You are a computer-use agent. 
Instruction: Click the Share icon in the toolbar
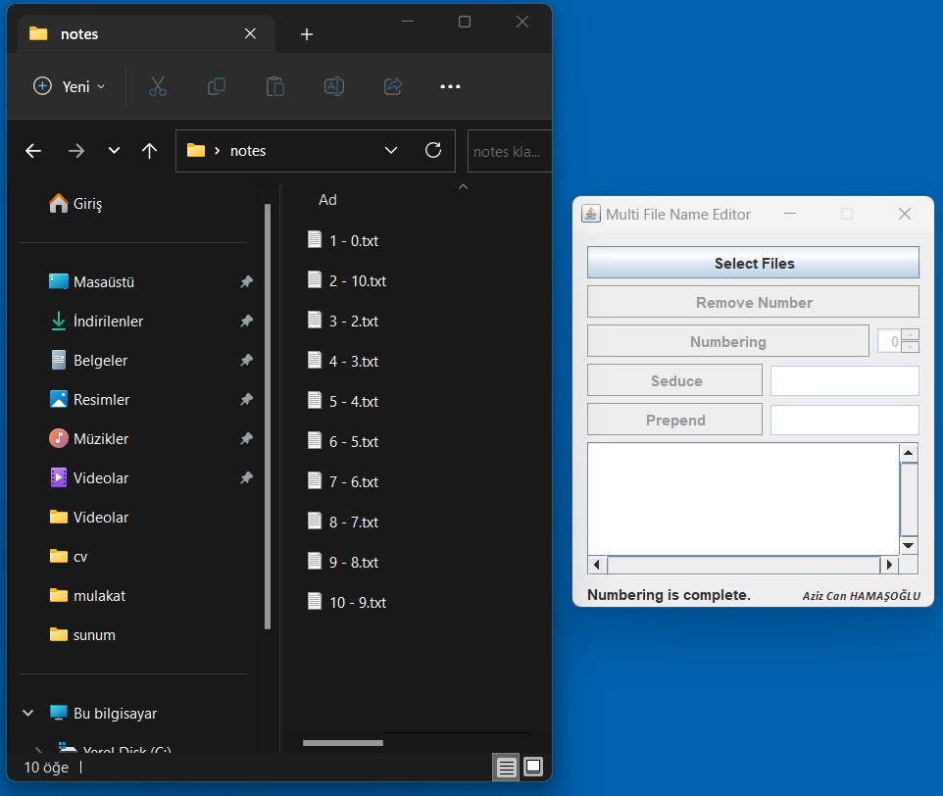[x=392, y=86]
